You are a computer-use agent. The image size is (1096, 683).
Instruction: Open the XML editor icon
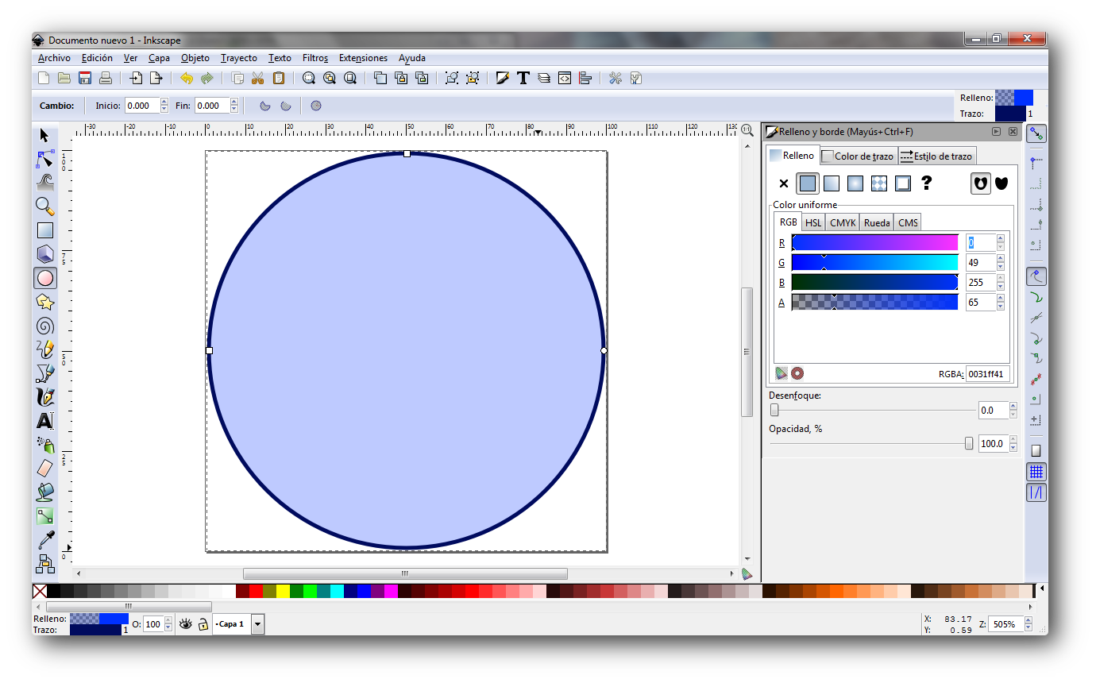click(565, 78)
